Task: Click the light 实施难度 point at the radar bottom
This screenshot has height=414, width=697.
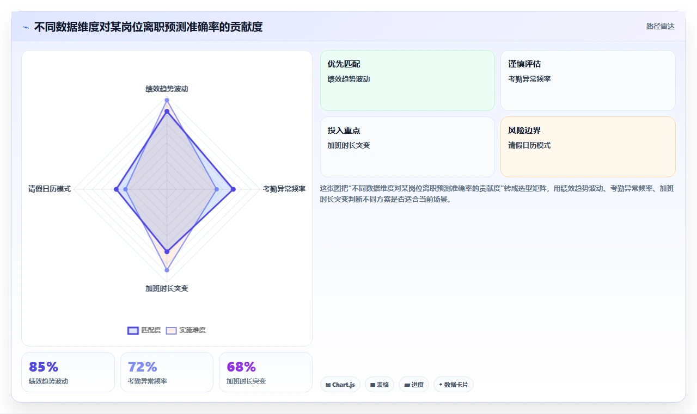Action: coord(167,270)
